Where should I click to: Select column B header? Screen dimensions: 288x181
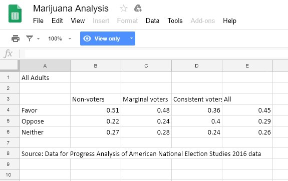coord(96,65)
